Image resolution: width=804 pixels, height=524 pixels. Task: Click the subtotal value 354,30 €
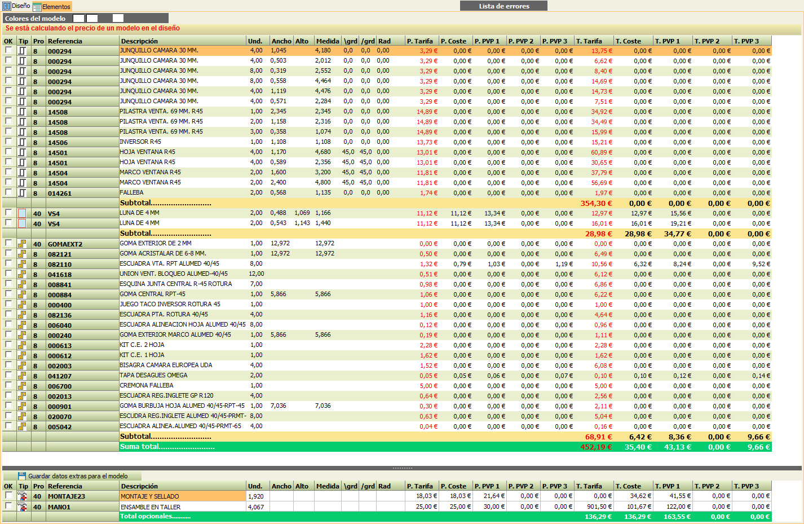(x=596, y=203)
